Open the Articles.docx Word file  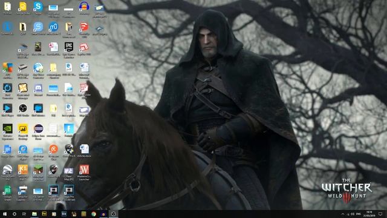pyautogui.click(x=84, y=151)
